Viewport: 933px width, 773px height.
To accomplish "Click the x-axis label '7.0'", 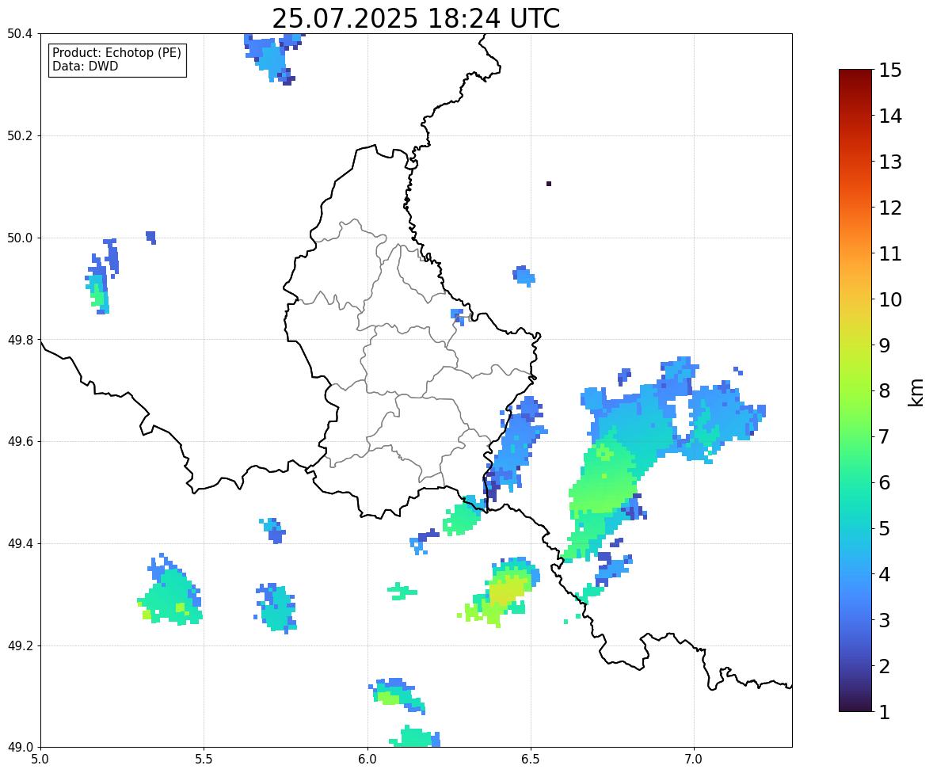I will (695, 760).
